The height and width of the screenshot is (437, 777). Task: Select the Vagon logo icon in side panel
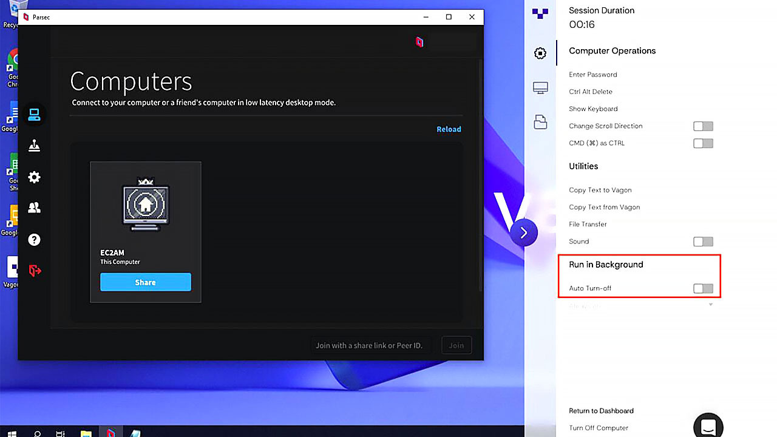pos(540,13)
